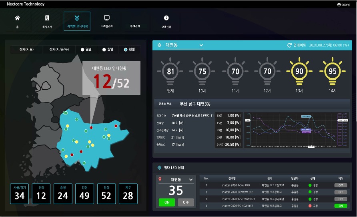Select the 경상 region box showing 52

(106, 194)
